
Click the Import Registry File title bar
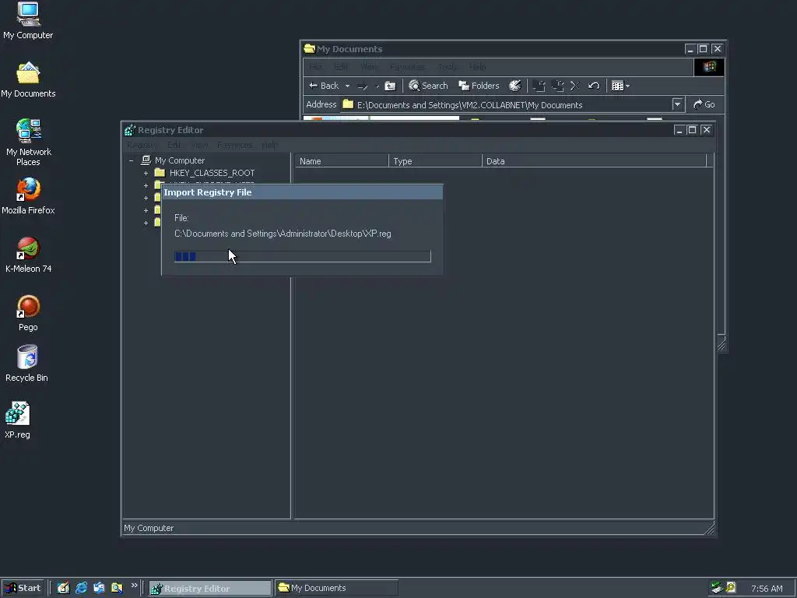[x=302, y=192]
